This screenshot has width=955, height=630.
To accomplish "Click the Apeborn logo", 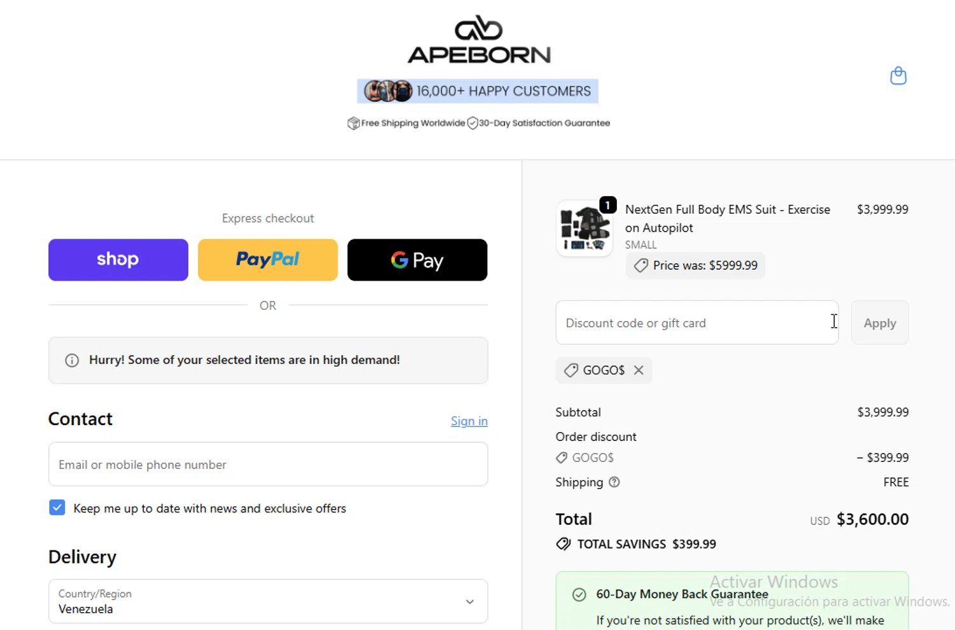I will click(x=479, y=39).
